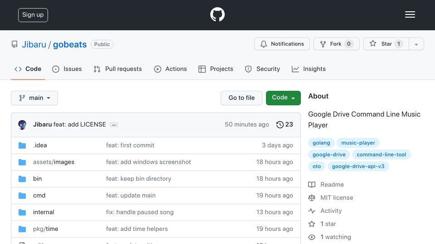Image resolution: width=435 pixels, height=244 pixels.
Task: Select the google-drive topic tag
Action: [329, 155]
